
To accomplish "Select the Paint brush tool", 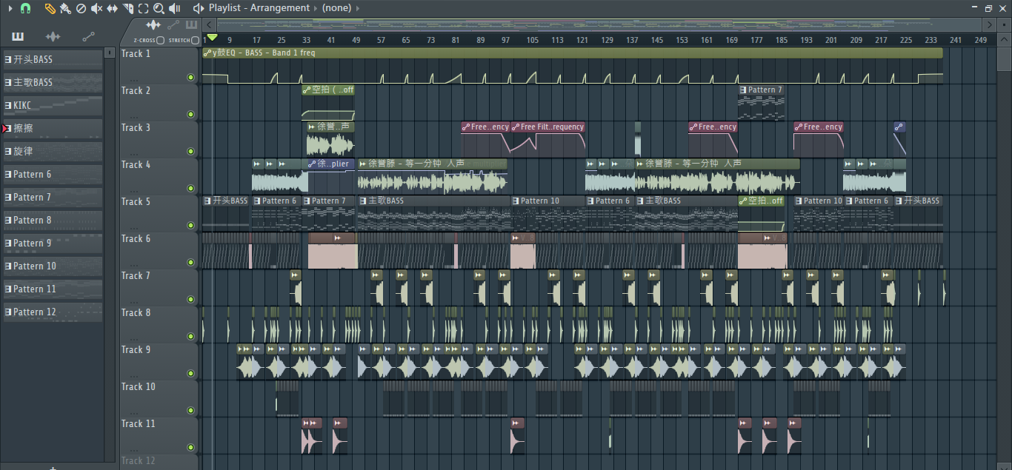I will [x=65, y=8].
